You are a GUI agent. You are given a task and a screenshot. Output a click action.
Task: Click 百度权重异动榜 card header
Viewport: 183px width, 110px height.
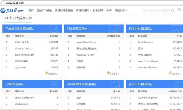tap(94, 29)
